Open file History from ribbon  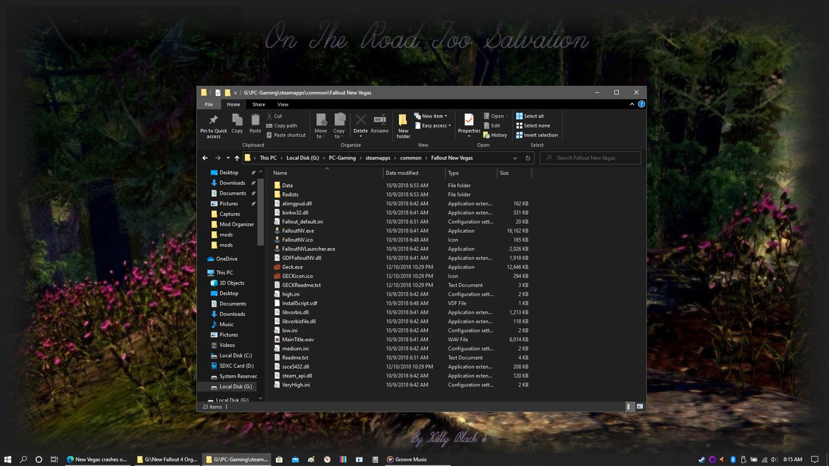pos(495,135)
